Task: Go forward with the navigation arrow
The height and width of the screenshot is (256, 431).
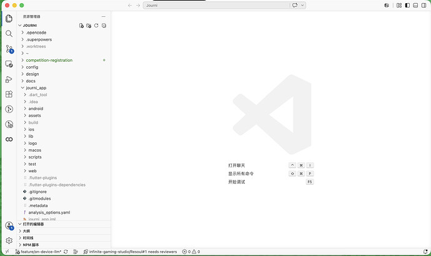Action: pyautogui.click(x=138, y=5)
